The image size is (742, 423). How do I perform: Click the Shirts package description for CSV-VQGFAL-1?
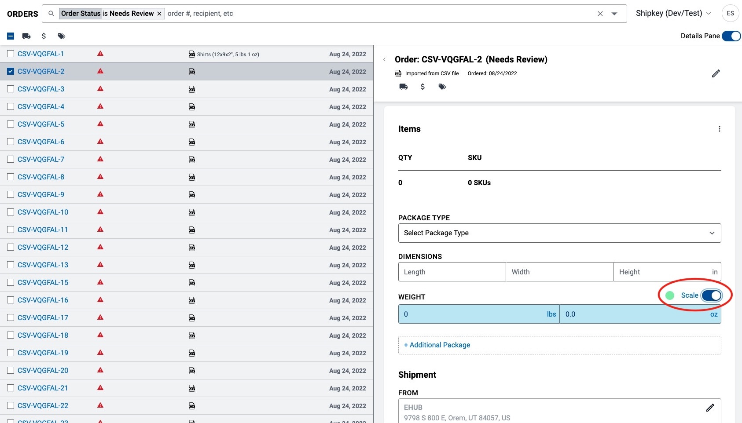[228, 55]
